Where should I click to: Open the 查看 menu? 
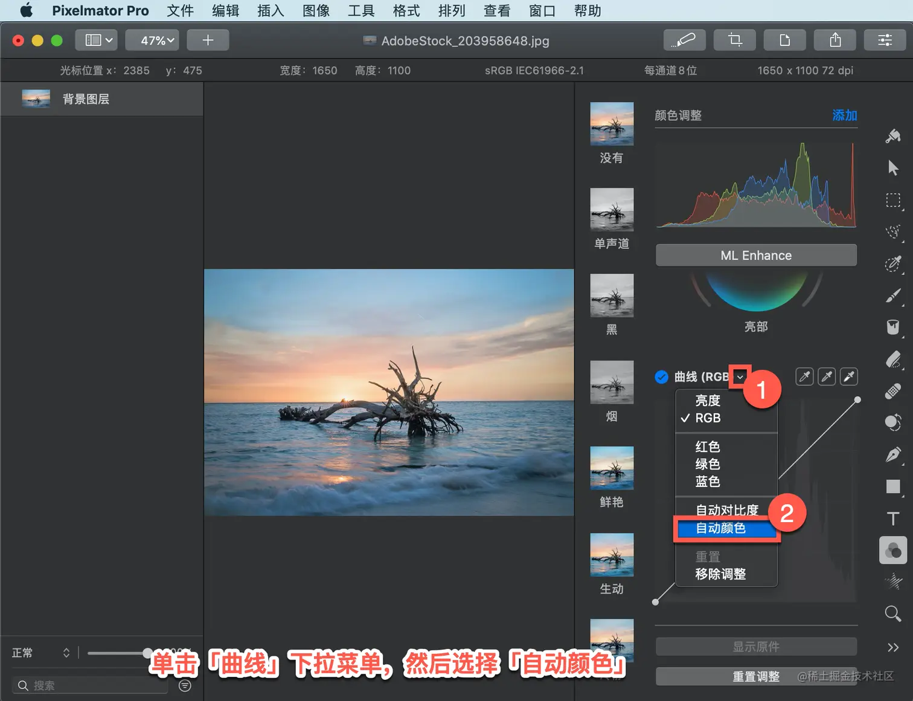(x=497, y=10)
